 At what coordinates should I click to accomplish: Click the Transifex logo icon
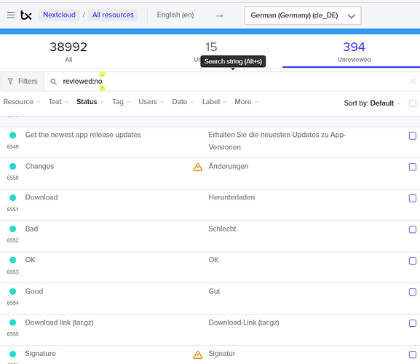[x=26, y=15]
